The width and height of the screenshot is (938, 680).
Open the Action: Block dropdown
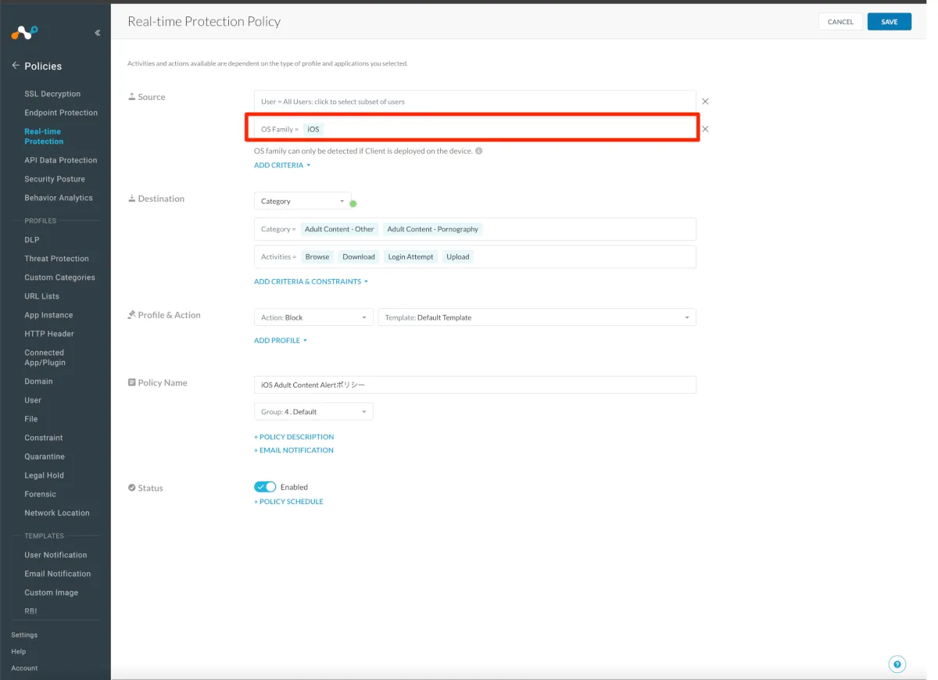(x=313, y=317)
